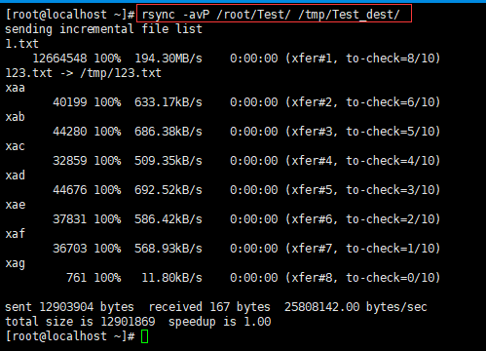Click the rsync -avP command text
Image resolution: width=486 pixels, height=351 pixels.
pos(271,15)
